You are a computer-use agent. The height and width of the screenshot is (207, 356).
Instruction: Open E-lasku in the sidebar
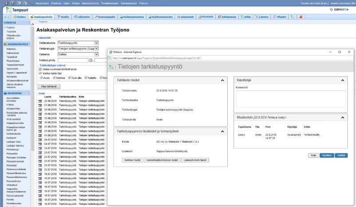tap(10, 105)
